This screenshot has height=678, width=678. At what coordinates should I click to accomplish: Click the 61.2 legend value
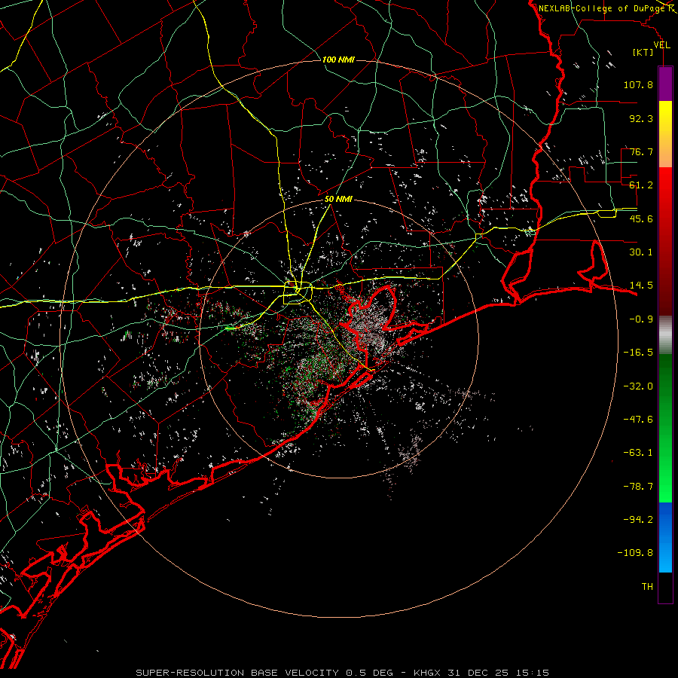tap(641, 185)
